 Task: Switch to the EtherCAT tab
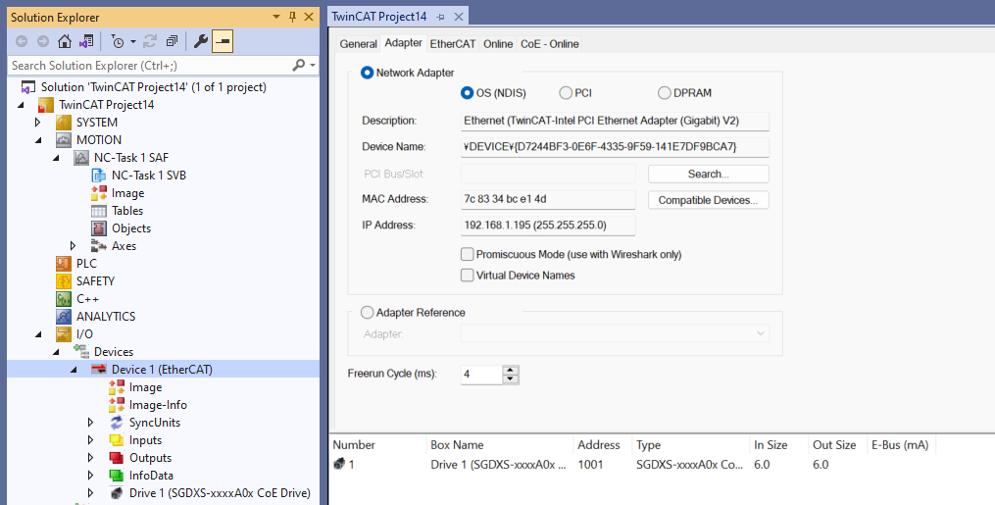click(453, 44)
